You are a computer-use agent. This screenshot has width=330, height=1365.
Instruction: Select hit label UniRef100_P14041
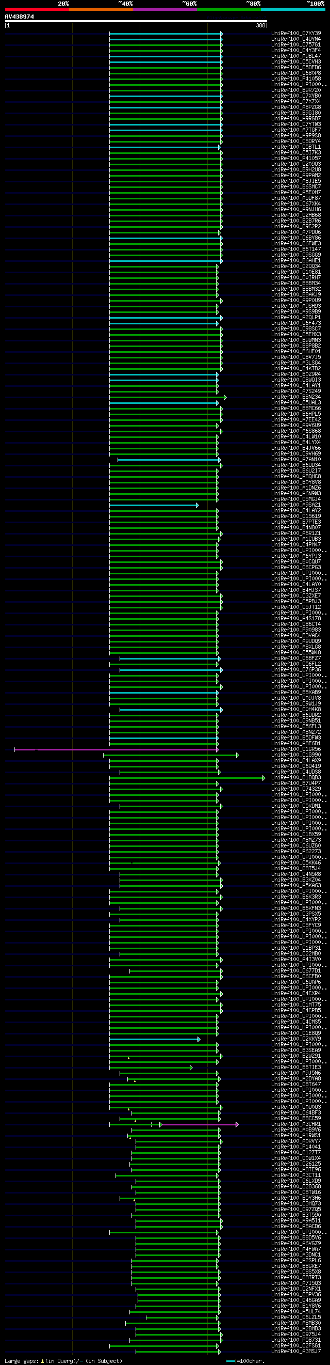[x=296, y=1147]
